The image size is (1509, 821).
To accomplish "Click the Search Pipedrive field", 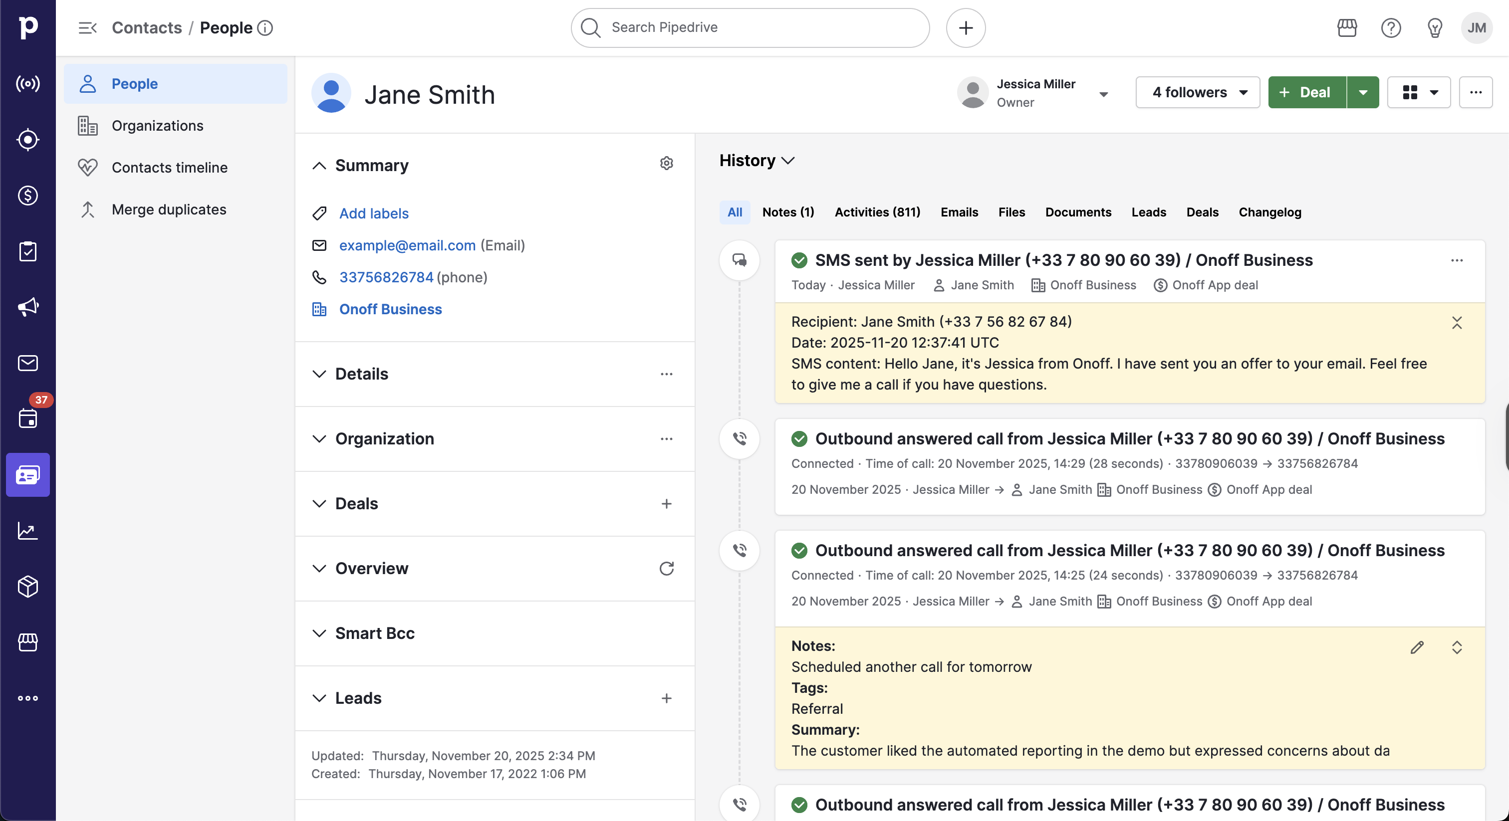I will click(x=750, y=27).
